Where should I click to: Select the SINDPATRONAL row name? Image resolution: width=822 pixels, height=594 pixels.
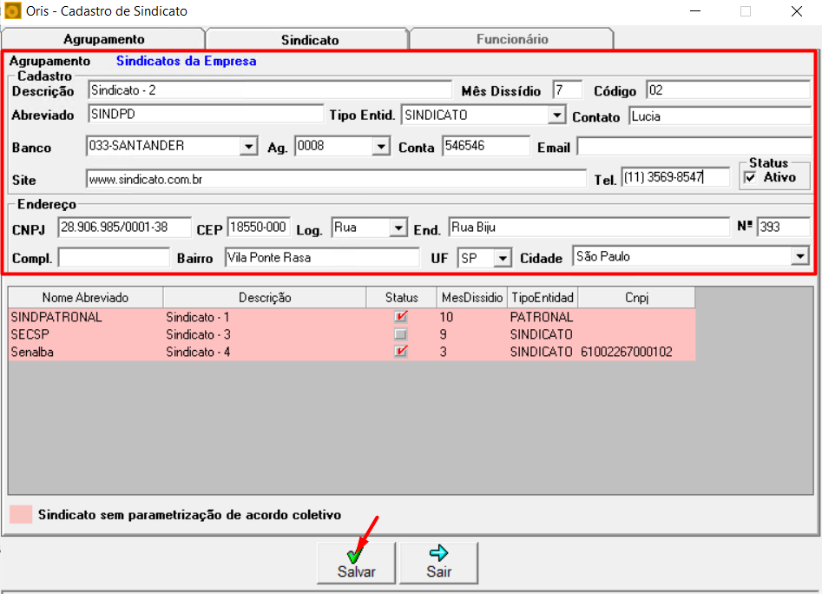click(56, 317)
